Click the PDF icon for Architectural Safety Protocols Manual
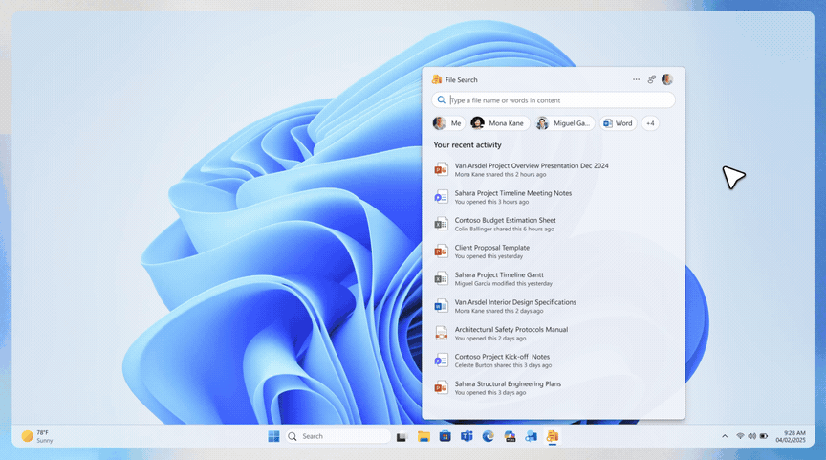The image size is (826, 460). [x=441, y=333]
